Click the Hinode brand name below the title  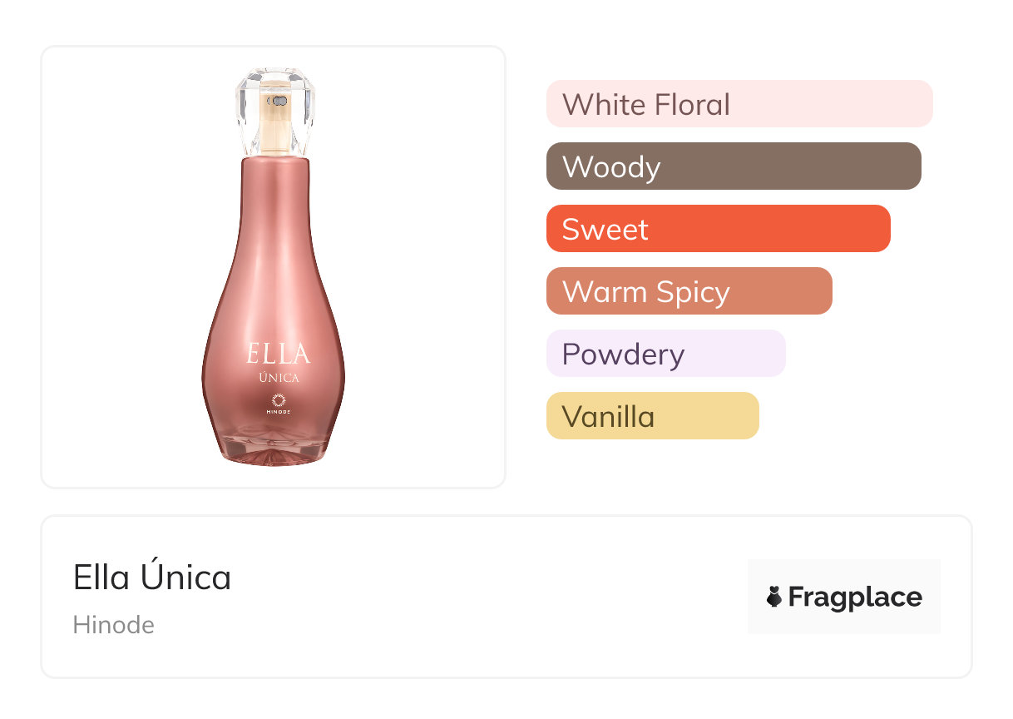click(114, 625)
